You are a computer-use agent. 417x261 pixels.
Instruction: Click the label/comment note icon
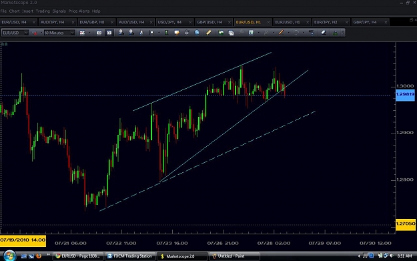(177, 33)
